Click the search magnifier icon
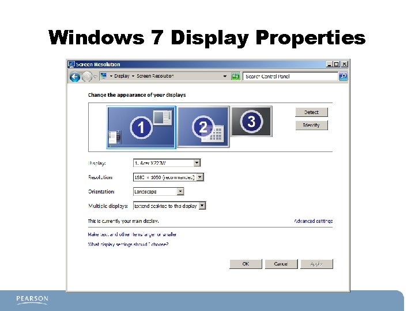This screenshot has height=311, width=415. click(344, 77)
